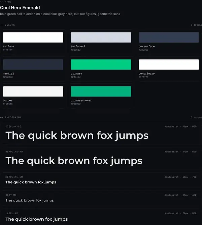Select the primary emerald green swatch
This screenshot has height=225, width=202.
101,64
